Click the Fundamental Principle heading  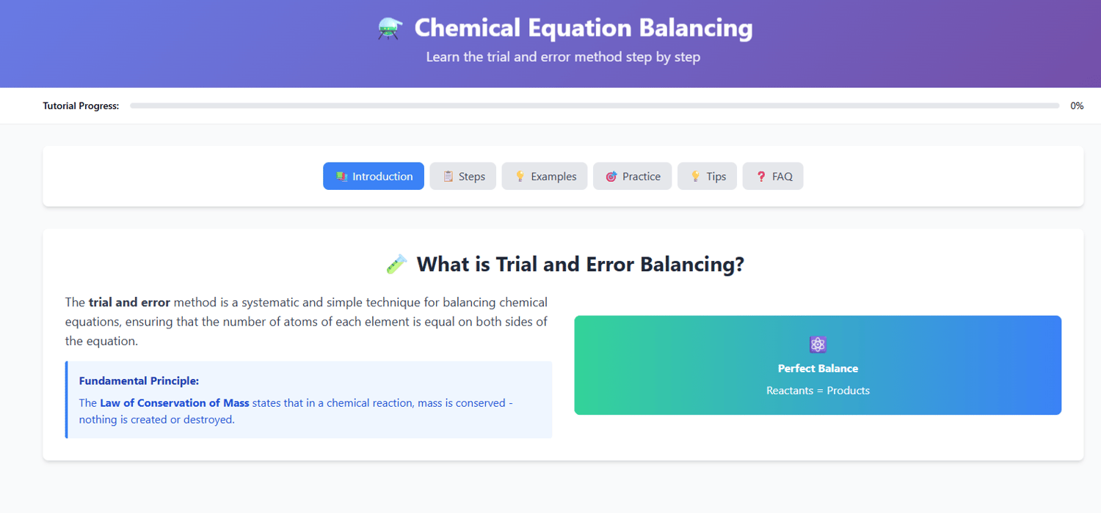tap(139, 381)
